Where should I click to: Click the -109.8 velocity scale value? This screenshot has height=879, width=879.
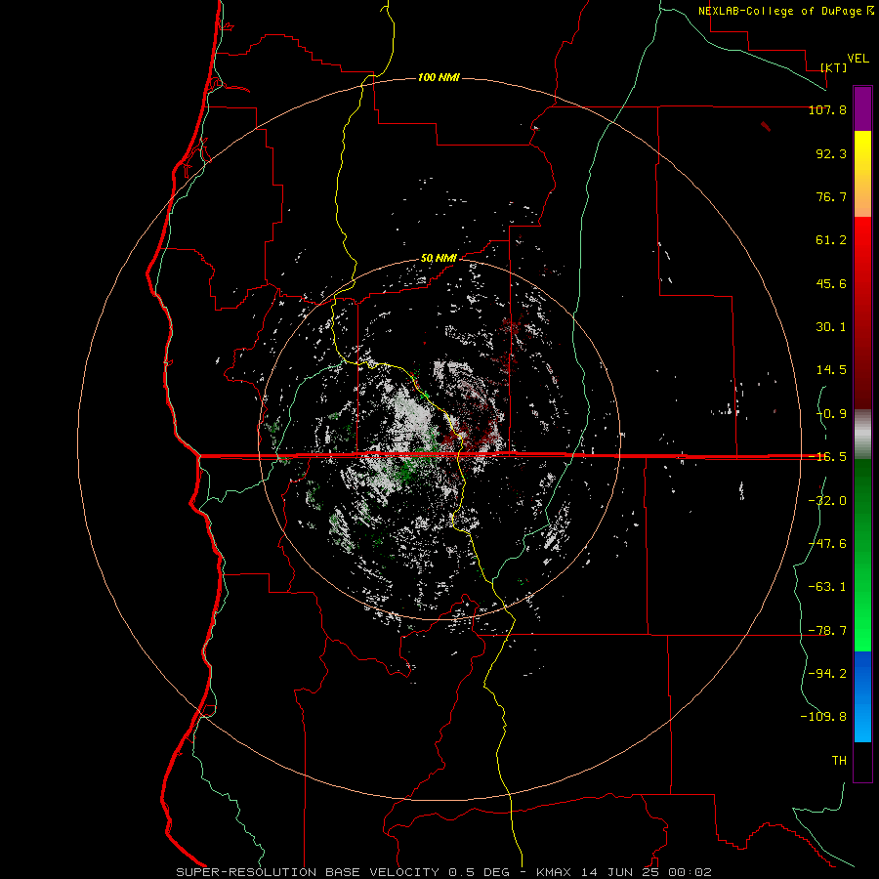click(823, 717)
